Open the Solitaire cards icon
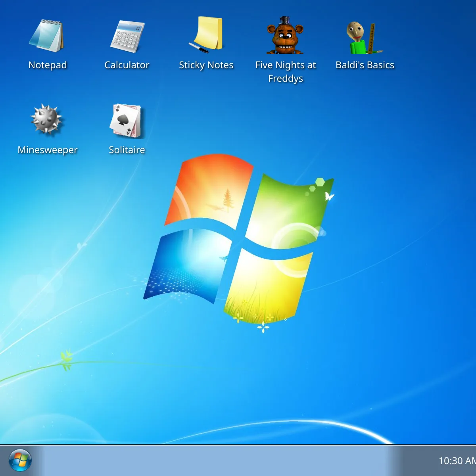 pos(127,121)
